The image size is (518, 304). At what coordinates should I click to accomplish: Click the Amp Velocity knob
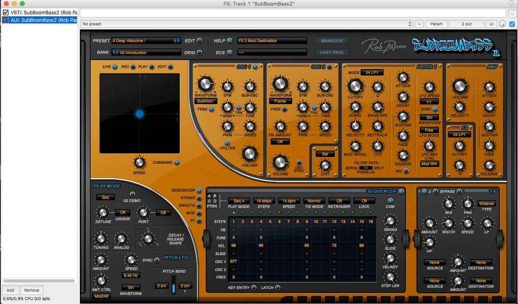(459, 106)
